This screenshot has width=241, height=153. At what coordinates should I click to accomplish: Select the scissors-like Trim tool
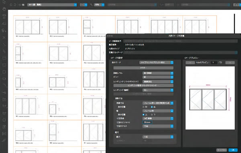tap(4, 93)
